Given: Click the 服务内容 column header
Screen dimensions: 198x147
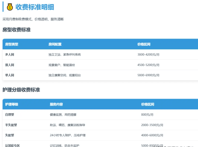Looking at the screenshot, I should [56, 104].
